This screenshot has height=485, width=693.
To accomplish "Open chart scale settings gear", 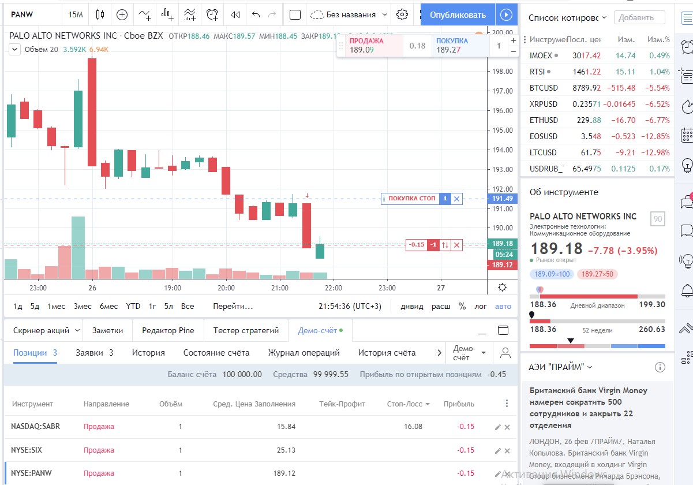I will [x=502, y=288].
